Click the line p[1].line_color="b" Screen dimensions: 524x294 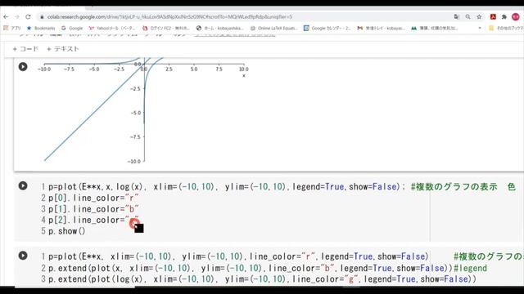(x=93, y=209)
